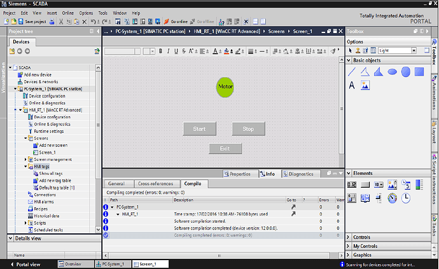Toggle italic text formatting
This screenshot has width=439, height=269.
pyautogui.click(x=168, y=52)
